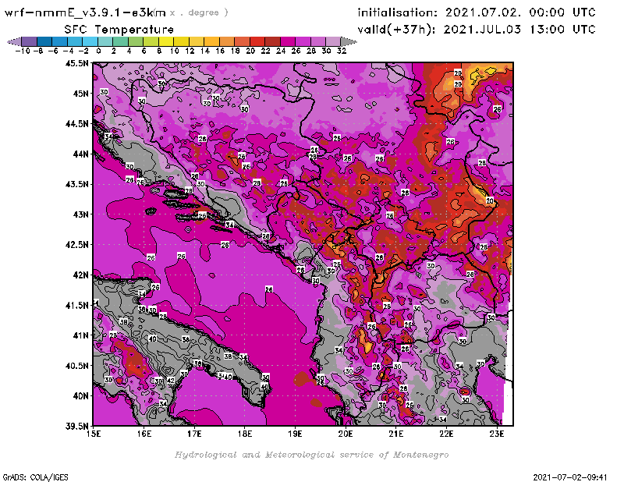The height and width of the screenshot is (482, 624).
Task: Select the legend color swatch between 24 and 26
Action: point(287,41)
